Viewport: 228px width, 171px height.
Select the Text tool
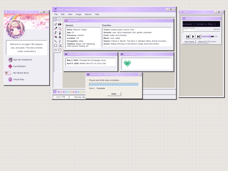tap(60, 37)
